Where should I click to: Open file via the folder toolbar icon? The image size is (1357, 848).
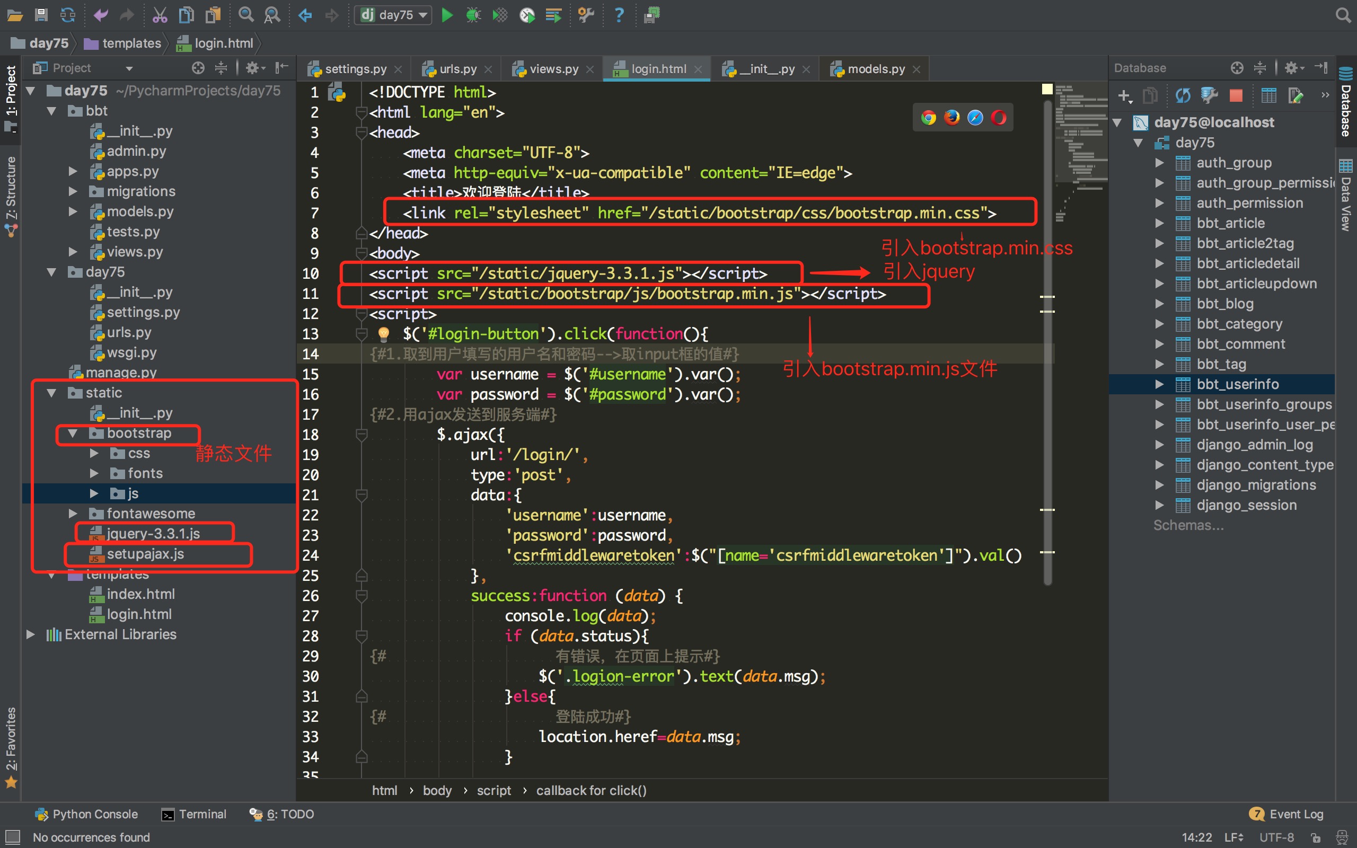click(15, 15)
